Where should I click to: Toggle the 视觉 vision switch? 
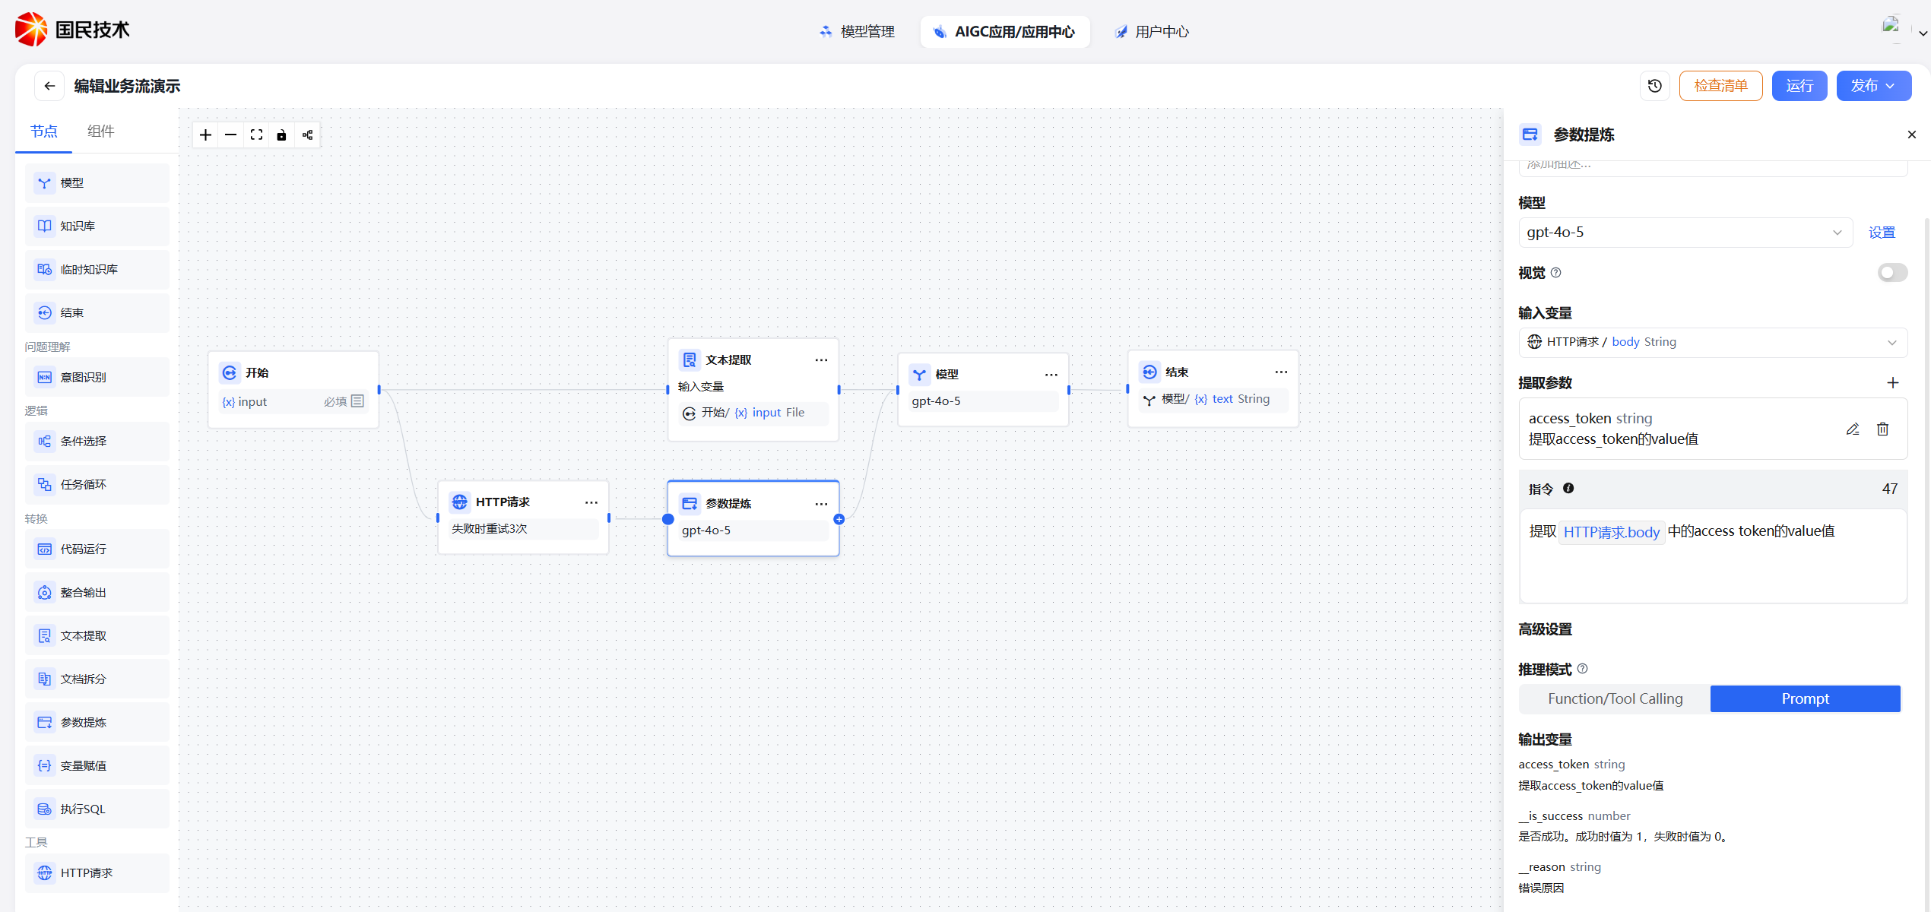1891,273
